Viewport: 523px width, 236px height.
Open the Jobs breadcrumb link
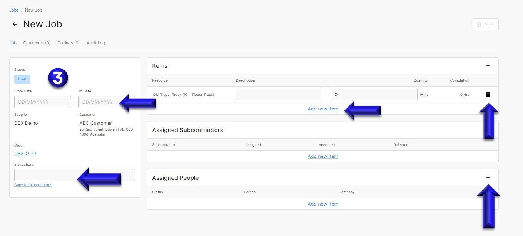coord(14,10)
